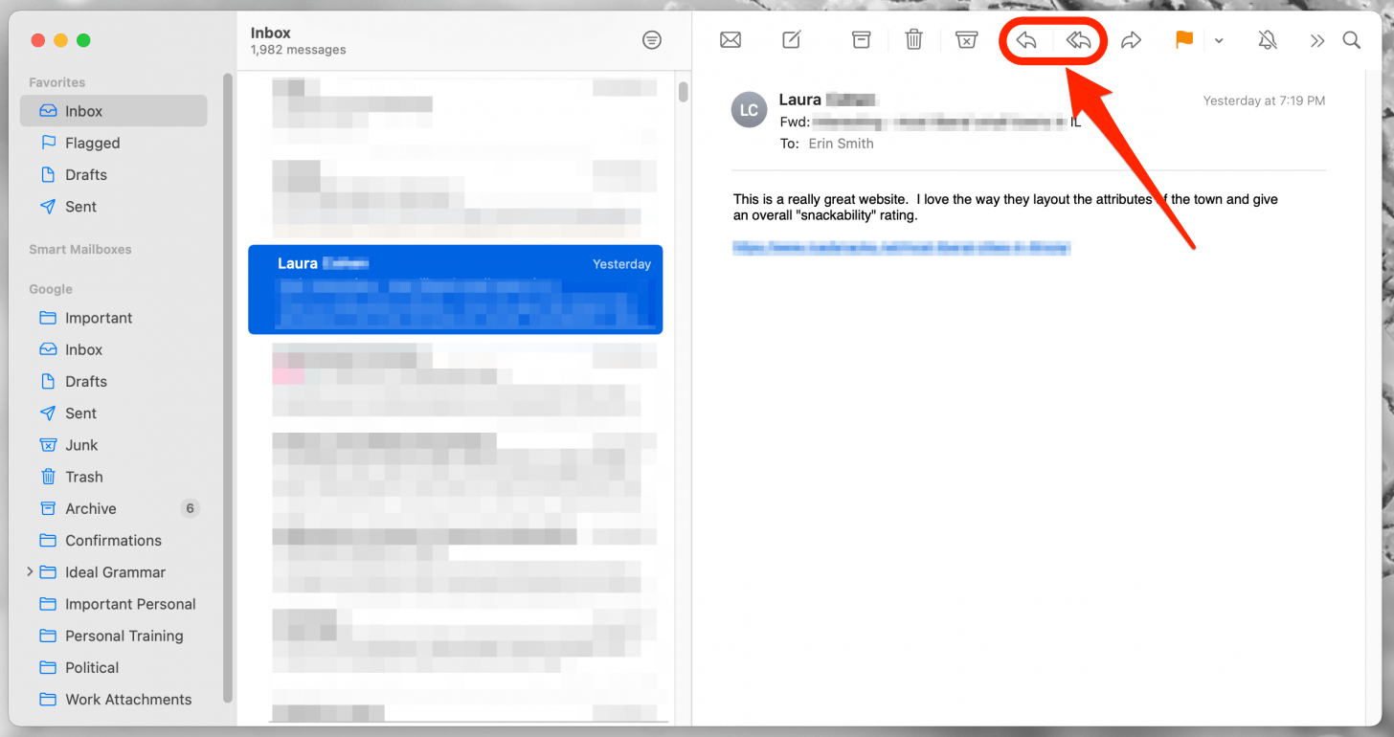Select the Junk folder under Google
The height and width of the screenshot is (737, 1394).
[80, 444]
